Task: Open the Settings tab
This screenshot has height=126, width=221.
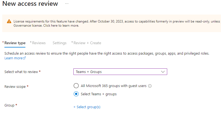Action: [x=60, y=43]
